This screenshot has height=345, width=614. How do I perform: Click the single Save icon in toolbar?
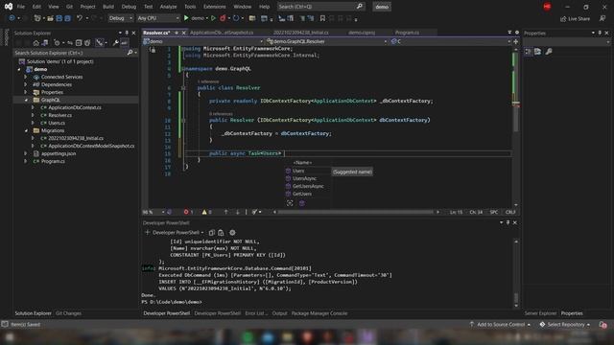(59, 18)
